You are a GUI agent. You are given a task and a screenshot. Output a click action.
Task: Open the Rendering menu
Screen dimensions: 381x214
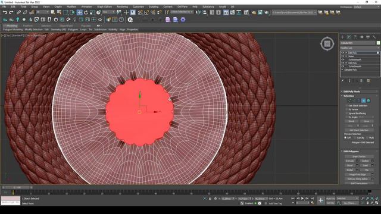122,7
